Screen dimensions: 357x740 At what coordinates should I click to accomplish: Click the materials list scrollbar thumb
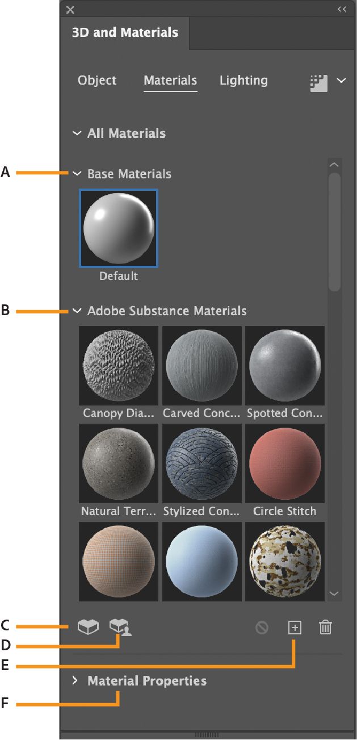(x=334, y=232)
